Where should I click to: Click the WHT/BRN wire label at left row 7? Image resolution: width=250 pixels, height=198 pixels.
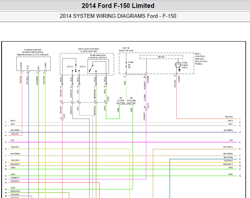(15, 154)
